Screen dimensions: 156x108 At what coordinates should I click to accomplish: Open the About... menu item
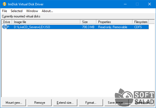(47, 11)
